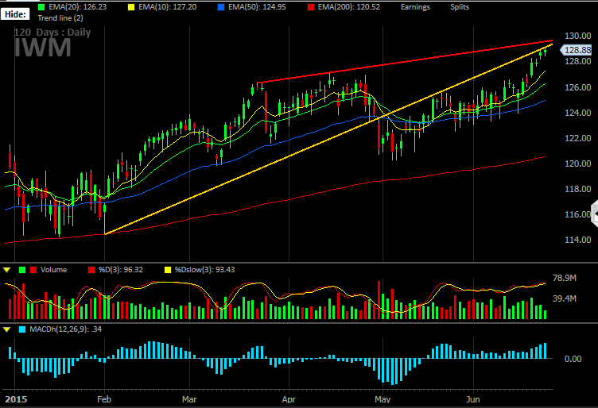Click the Hide button
Image resolution: width=598 pixels, height=408 pixels.
pyautogui.click(x=15, y=14)
